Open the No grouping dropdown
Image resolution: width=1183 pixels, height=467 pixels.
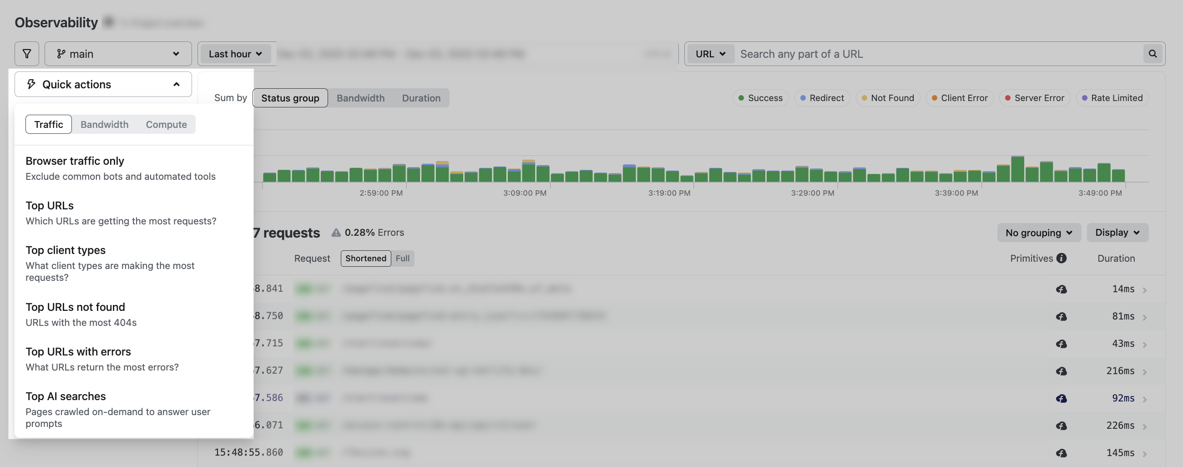(1038, 232)
